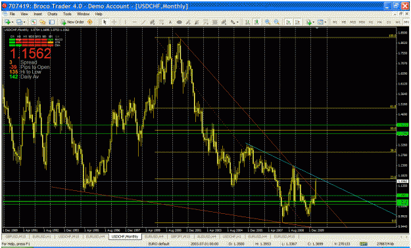Switch to H4 timeframe button
Viewport: 411px width, 248px height.
[x=379, y=22]
